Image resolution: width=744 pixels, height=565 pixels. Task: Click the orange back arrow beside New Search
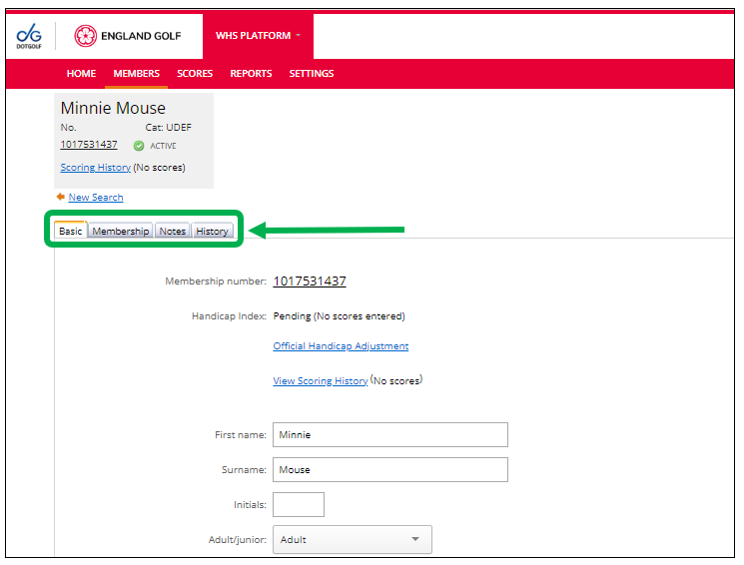coord(60,197)
